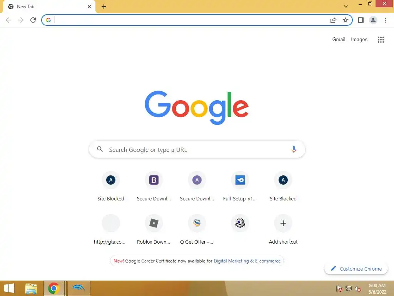Click the forward navigation arrow

[x=21, y=20]
